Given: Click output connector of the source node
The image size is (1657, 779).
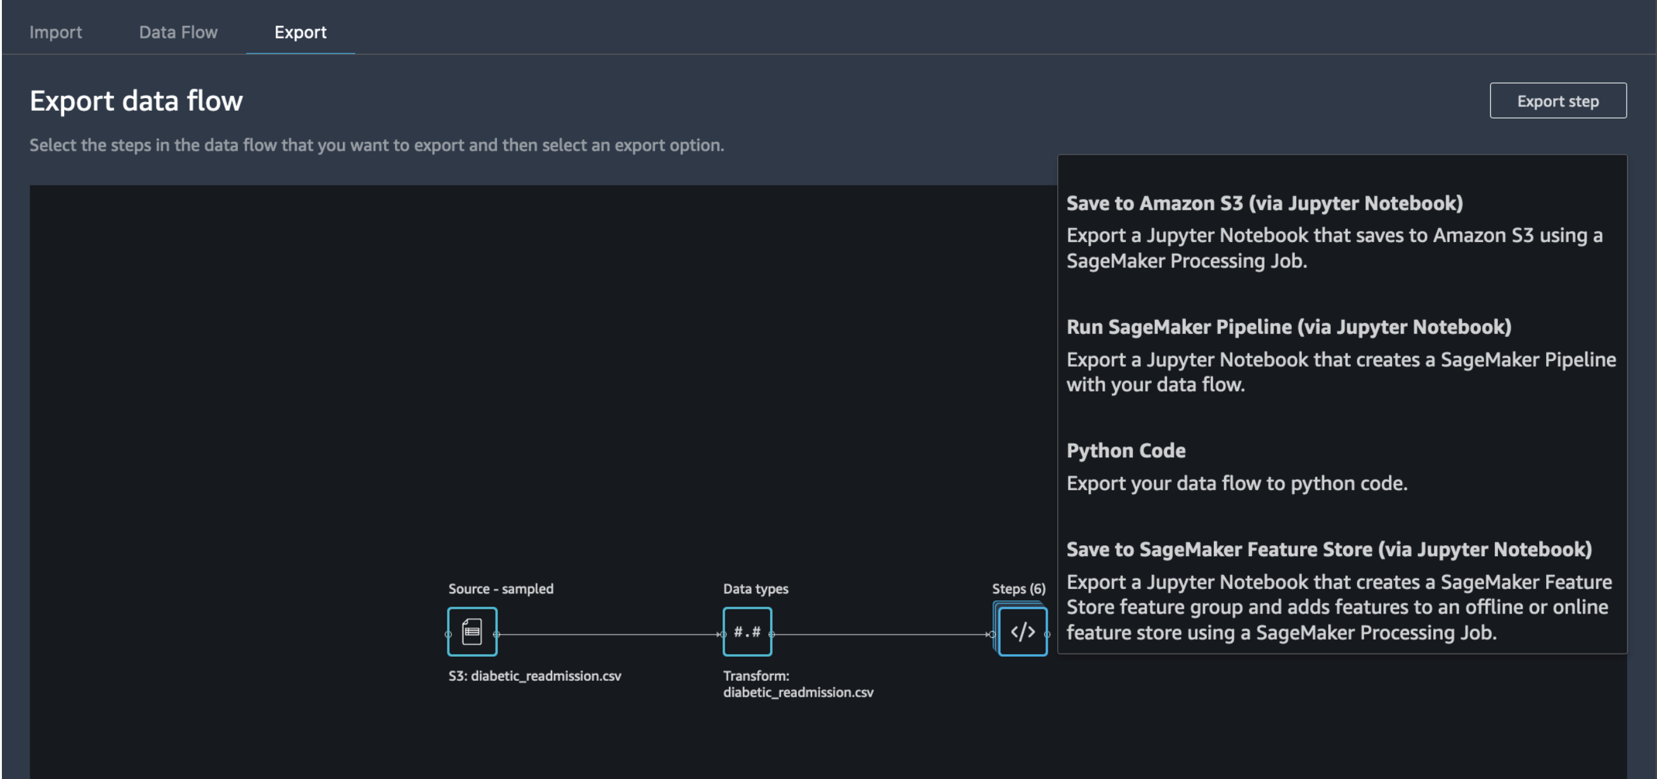Looking at the screenshot, I should pyautogui.click(x=496, y=635).
